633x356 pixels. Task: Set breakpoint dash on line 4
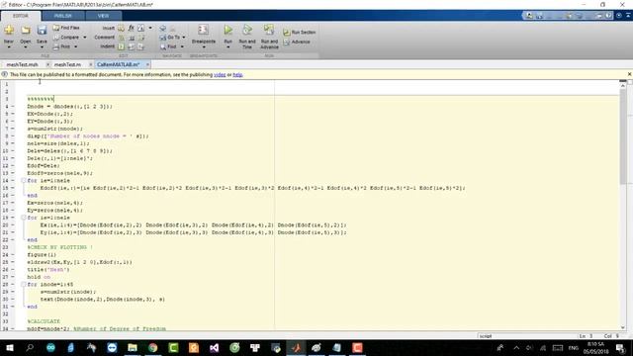pyautogui.click(x=13, y=107)
